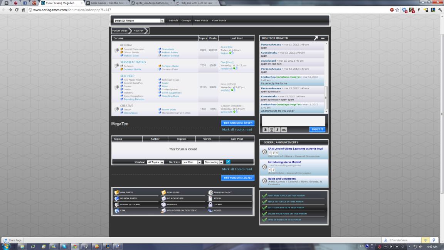Screen dimensions: 444x250
Task: Open the Reporting Bugs subforum
Action: point(170,96)
